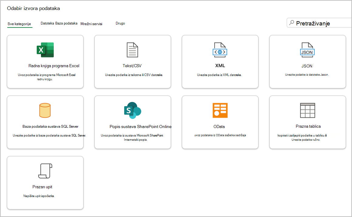Screen dimensions: 352x217
Task: Select the Prazan upit scroll icon
Action: [45, 171]
